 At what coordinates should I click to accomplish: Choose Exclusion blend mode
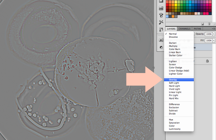[179, 107]
